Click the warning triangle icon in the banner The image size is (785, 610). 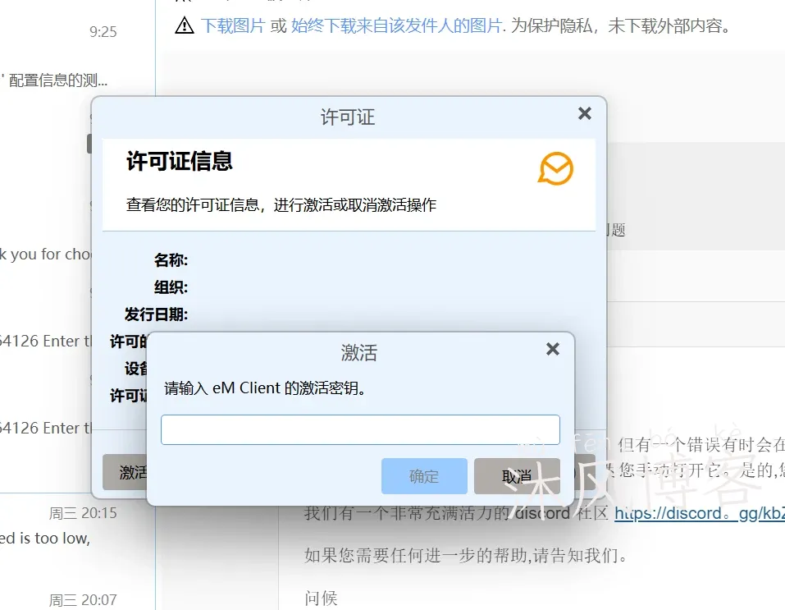185,25
